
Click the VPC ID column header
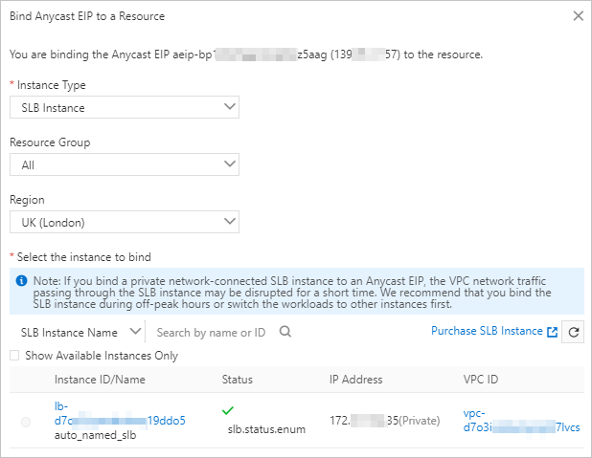coord(481,380)
